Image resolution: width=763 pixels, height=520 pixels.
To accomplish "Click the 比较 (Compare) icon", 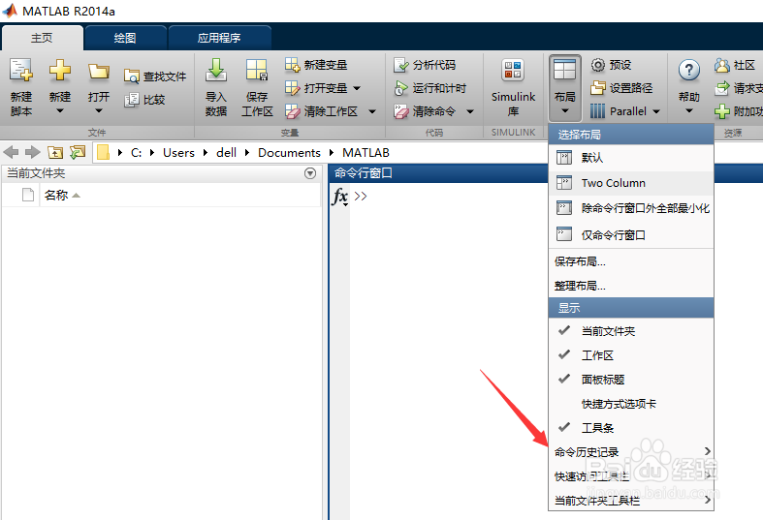I will [x=132, y=100].
